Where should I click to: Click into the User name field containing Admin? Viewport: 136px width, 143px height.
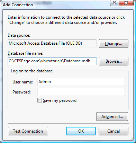81,82
